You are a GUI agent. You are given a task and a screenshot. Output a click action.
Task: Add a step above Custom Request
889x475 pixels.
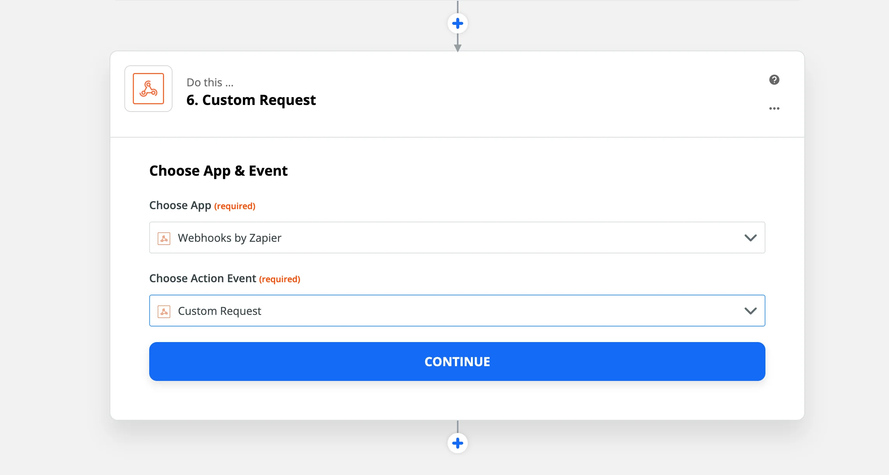pos(458,23)
